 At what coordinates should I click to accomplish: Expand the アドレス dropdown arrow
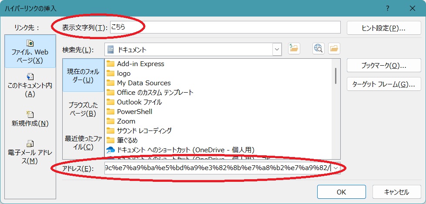pos(336,168)
